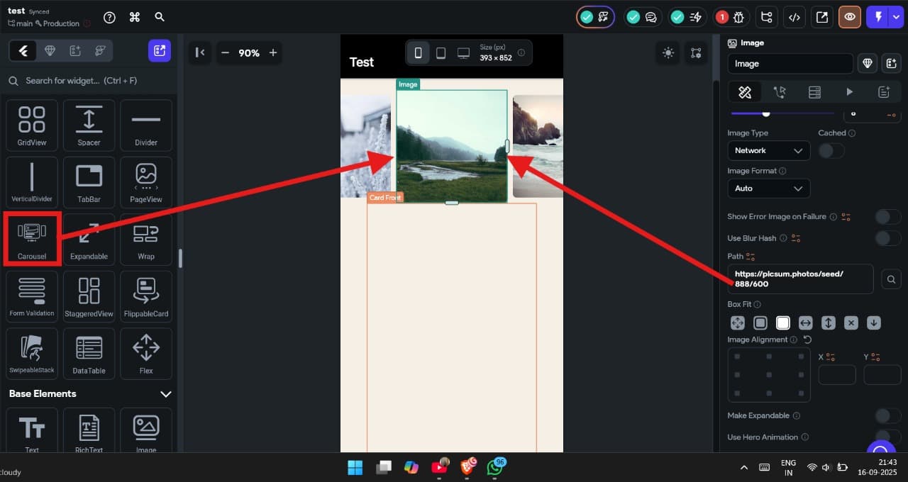
Task: Select the Carousel widget
Action: tap(32, 240)
